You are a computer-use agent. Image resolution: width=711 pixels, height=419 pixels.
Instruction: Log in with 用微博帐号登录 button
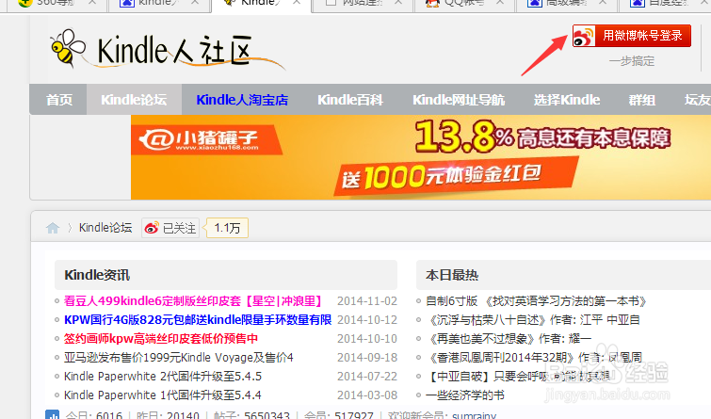click(x=632, y=36)
